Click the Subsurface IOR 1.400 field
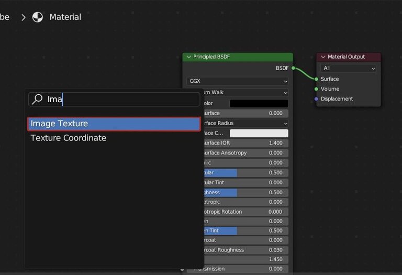 pos(244,143)
